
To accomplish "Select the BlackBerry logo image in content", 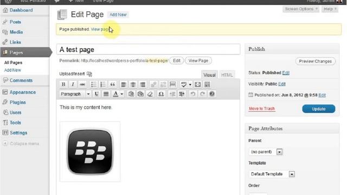I will (90, 152).
